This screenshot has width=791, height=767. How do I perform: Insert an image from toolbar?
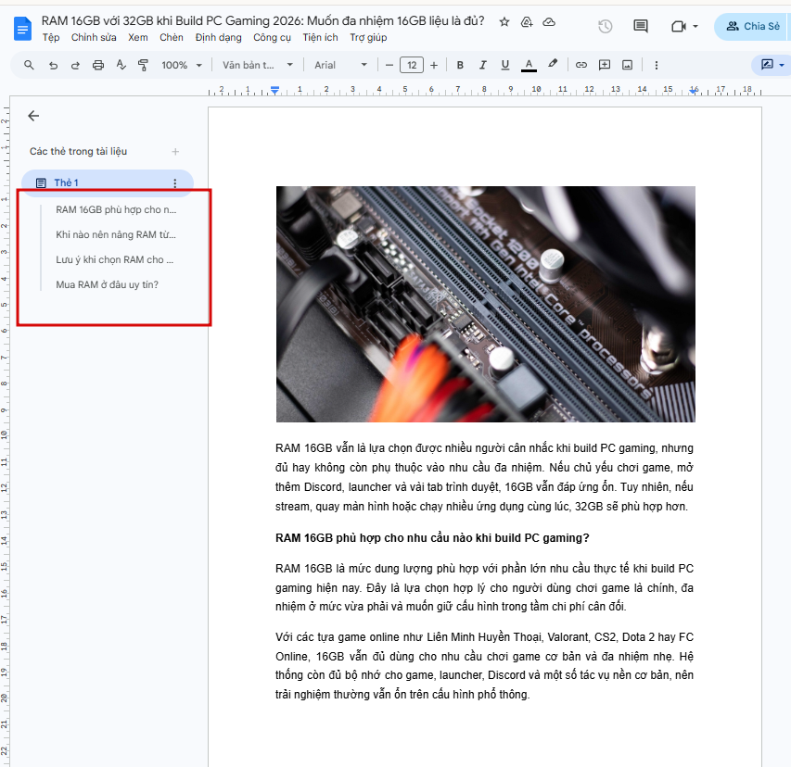pyautogui.click(x=627, y=65)
